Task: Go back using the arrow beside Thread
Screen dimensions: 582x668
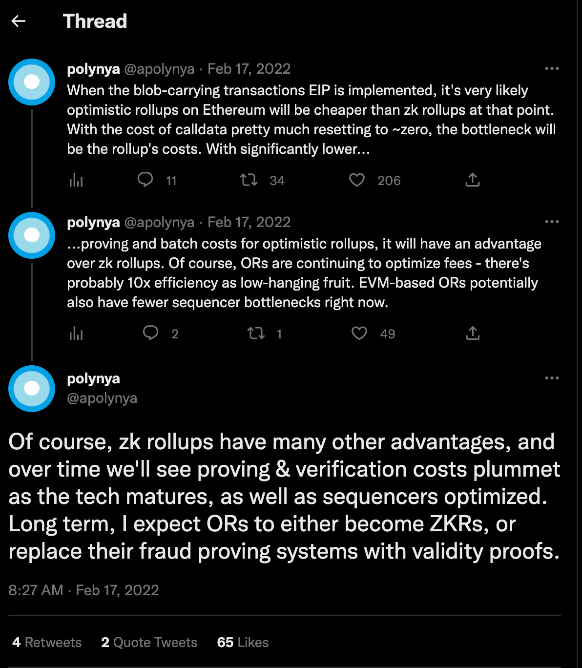Action: tap(19, 21)
